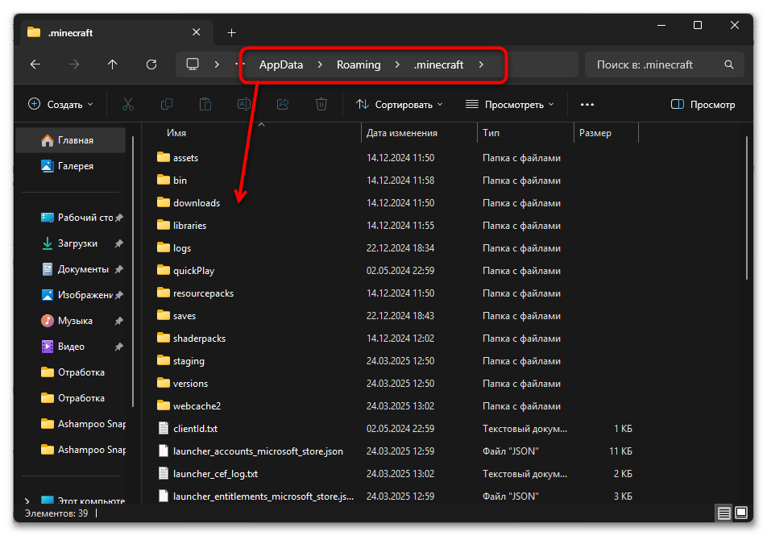The width and height of the screenshot is (767, 536).
Task: Close the .minecraft tab
Action: [196, 32]
